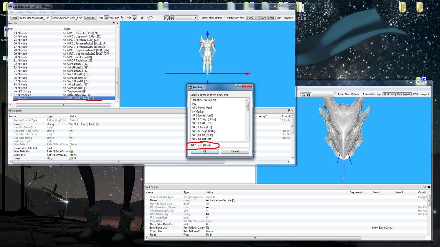Image resolution: width=440 pixels, height=247 pixels.
Task: Click Ok in the NifSkope dialog
Action: 205,151
